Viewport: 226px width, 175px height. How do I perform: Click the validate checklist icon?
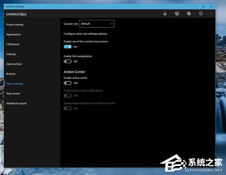(189, 14)
